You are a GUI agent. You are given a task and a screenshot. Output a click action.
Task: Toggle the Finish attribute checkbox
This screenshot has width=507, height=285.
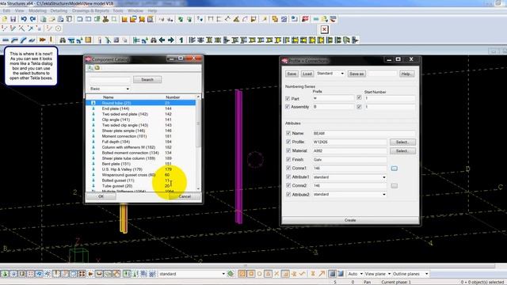288,159
